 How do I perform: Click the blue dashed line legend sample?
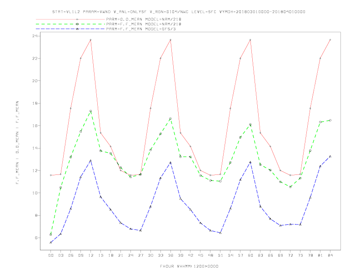click(70, 29)
